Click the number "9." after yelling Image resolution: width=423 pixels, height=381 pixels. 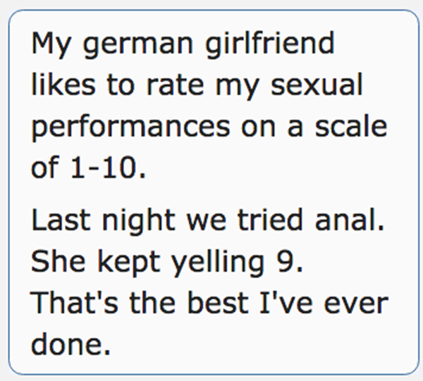click(x=283, y=263)
